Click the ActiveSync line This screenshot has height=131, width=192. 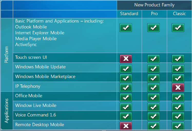pos(26,45)
